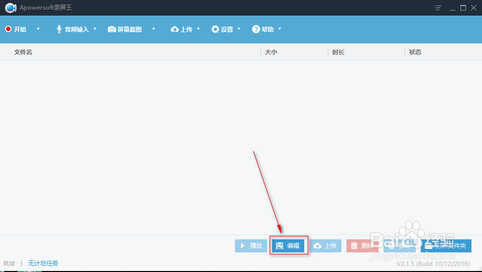Open the 无计划任务 scheduled task link
The image size is (482, 272).
tap(43, 263)
